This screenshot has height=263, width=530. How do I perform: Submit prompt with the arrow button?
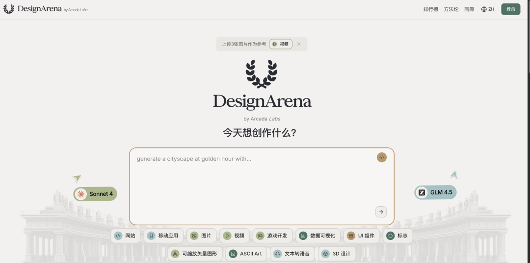point(381,212)
